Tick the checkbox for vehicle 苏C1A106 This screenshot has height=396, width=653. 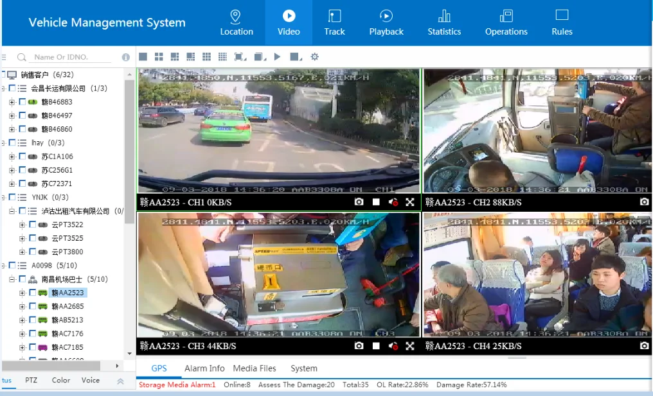[22, 157]
